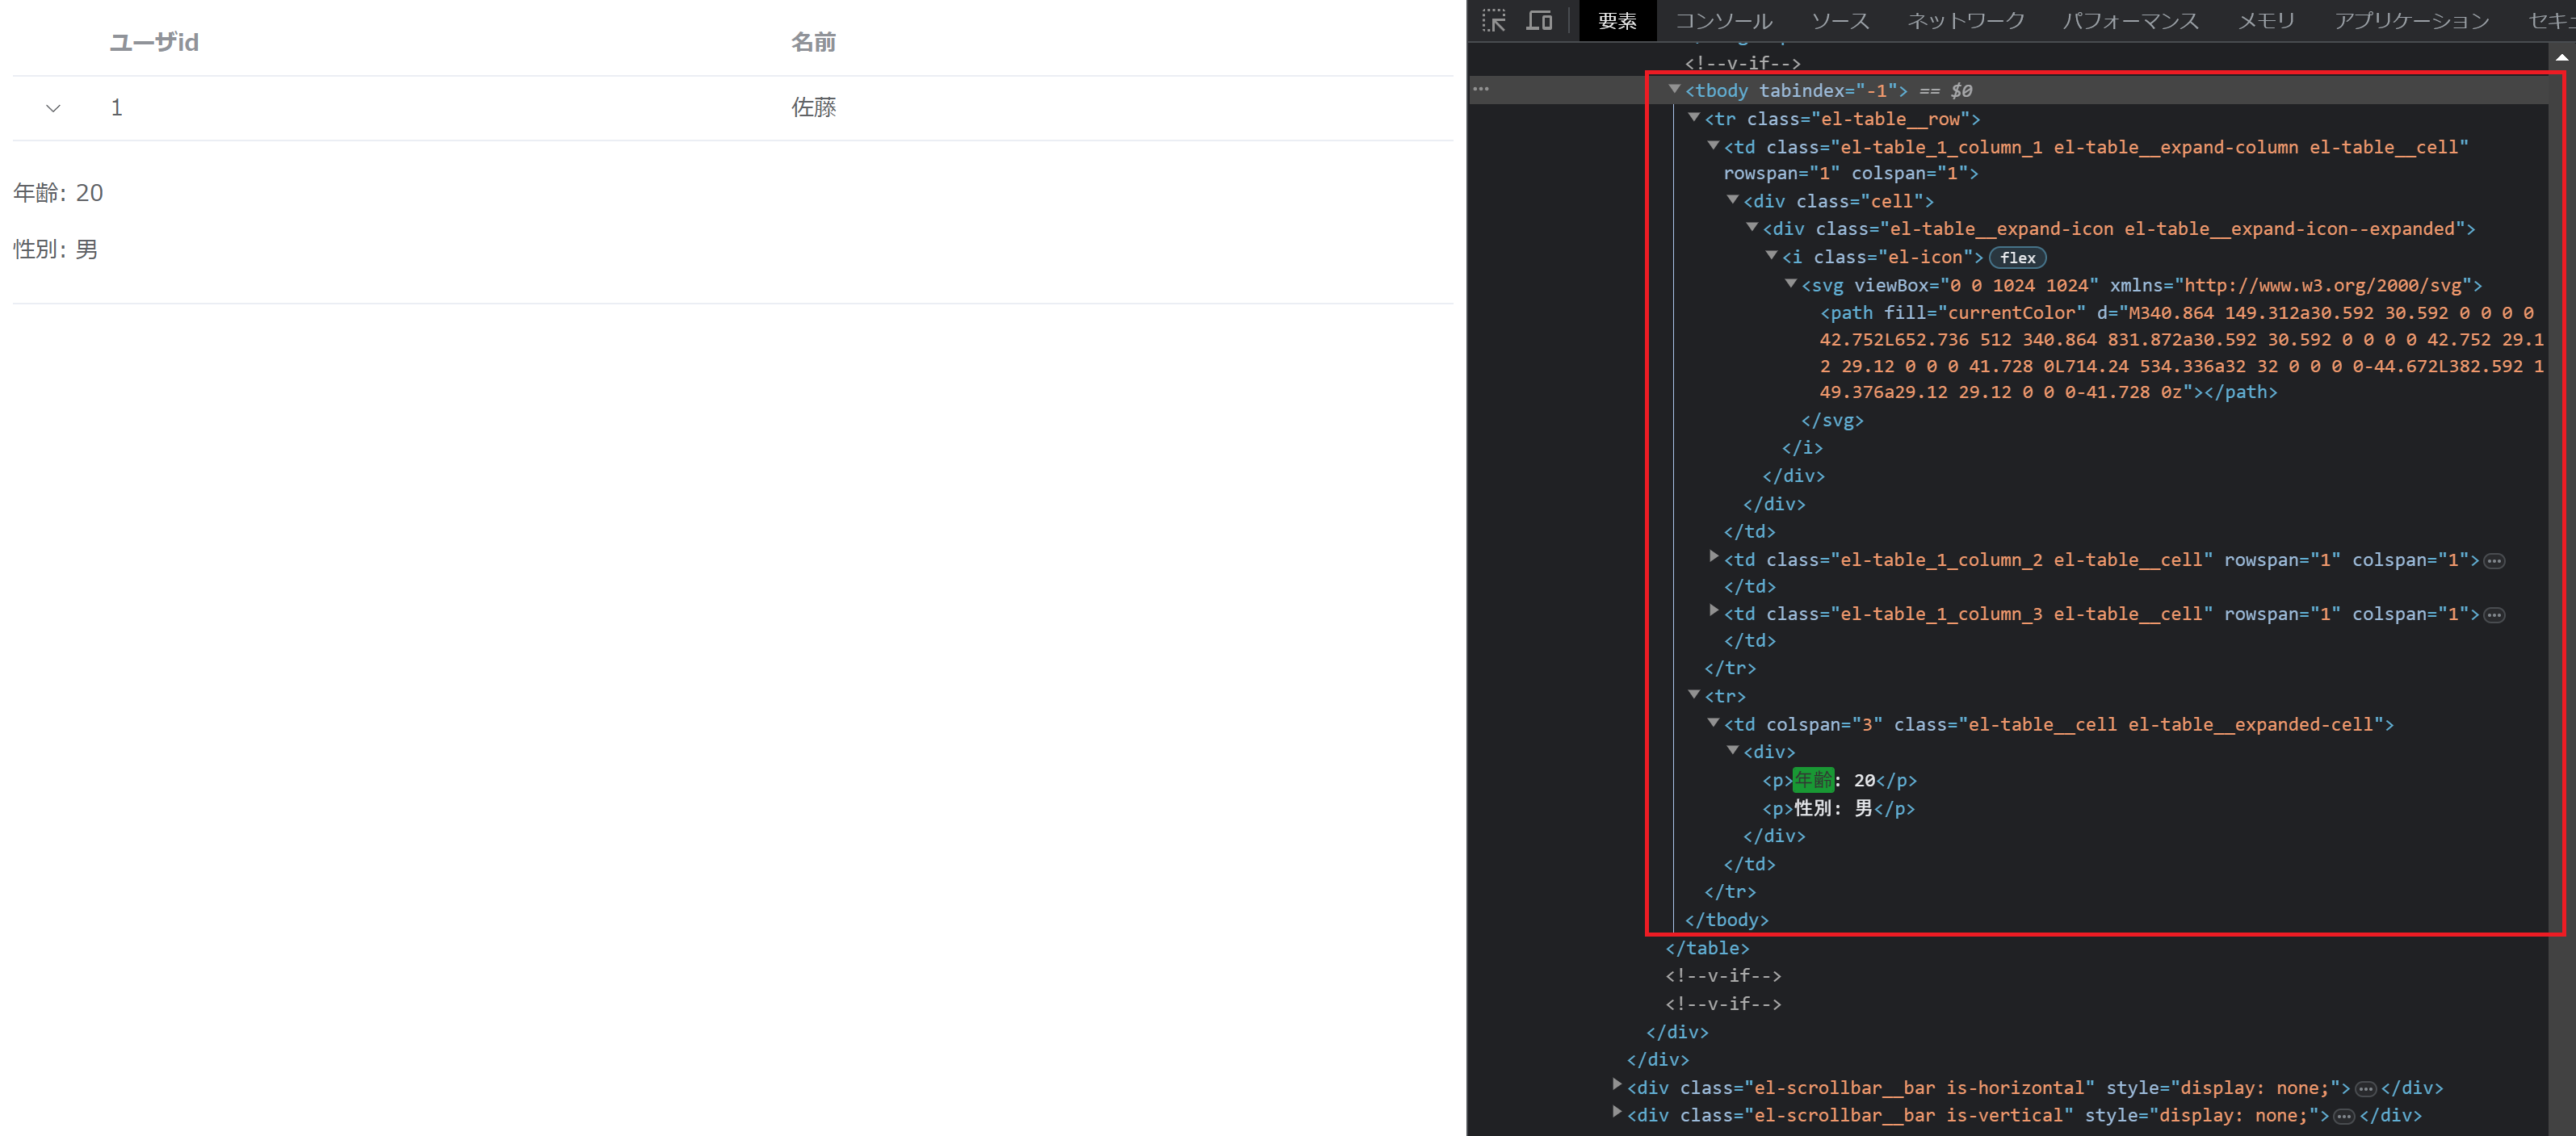Click ellipsis in is-horizontal scrollbar div
Screen dimensions: 2576x1136
(2365, 1089)
